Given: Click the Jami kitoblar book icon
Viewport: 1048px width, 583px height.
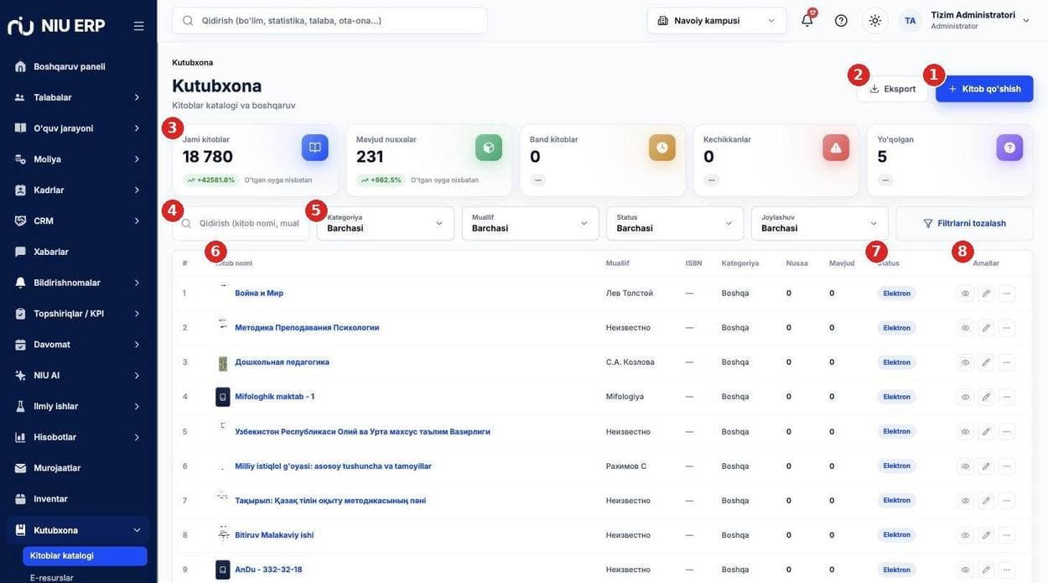Looking at the screenshot, I should pos(315,148).
